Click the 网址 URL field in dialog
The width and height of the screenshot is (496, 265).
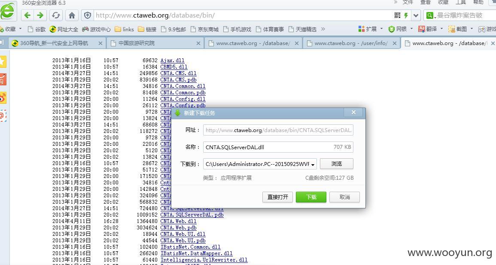tap(278, 130)
